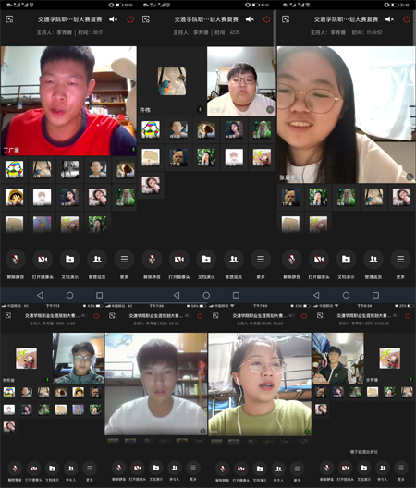Screen dimensions: 416x488
Task: Tap the Android home circle below 许伟's call screen
Action: 206,295
